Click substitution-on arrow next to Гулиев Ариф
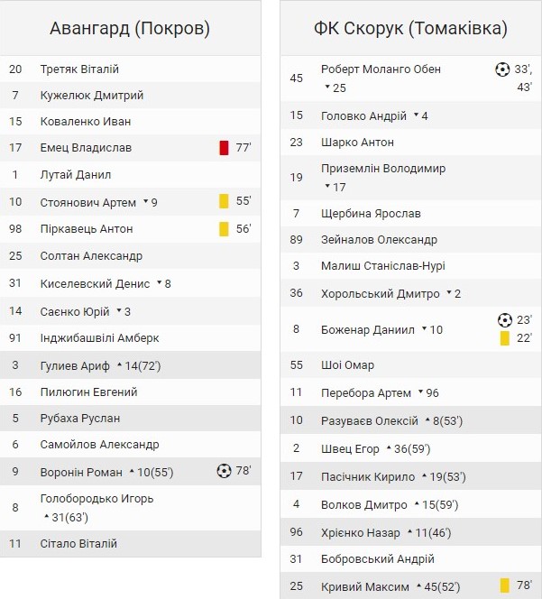This screenshot has width=542, height=599. tap(120, 364)
